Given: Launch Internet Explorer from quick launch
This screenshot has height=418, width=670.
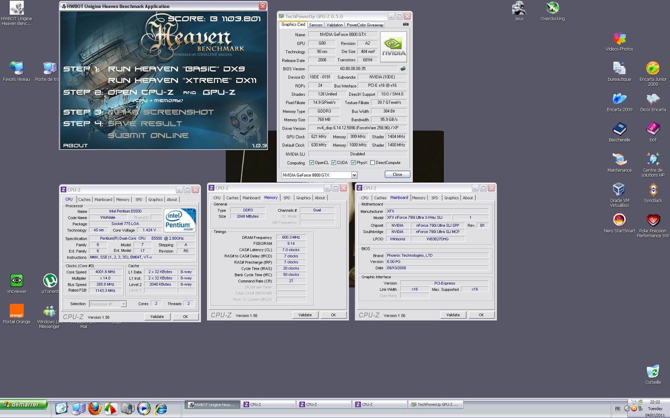Looking at the screenshot, I should pos(160,408).
